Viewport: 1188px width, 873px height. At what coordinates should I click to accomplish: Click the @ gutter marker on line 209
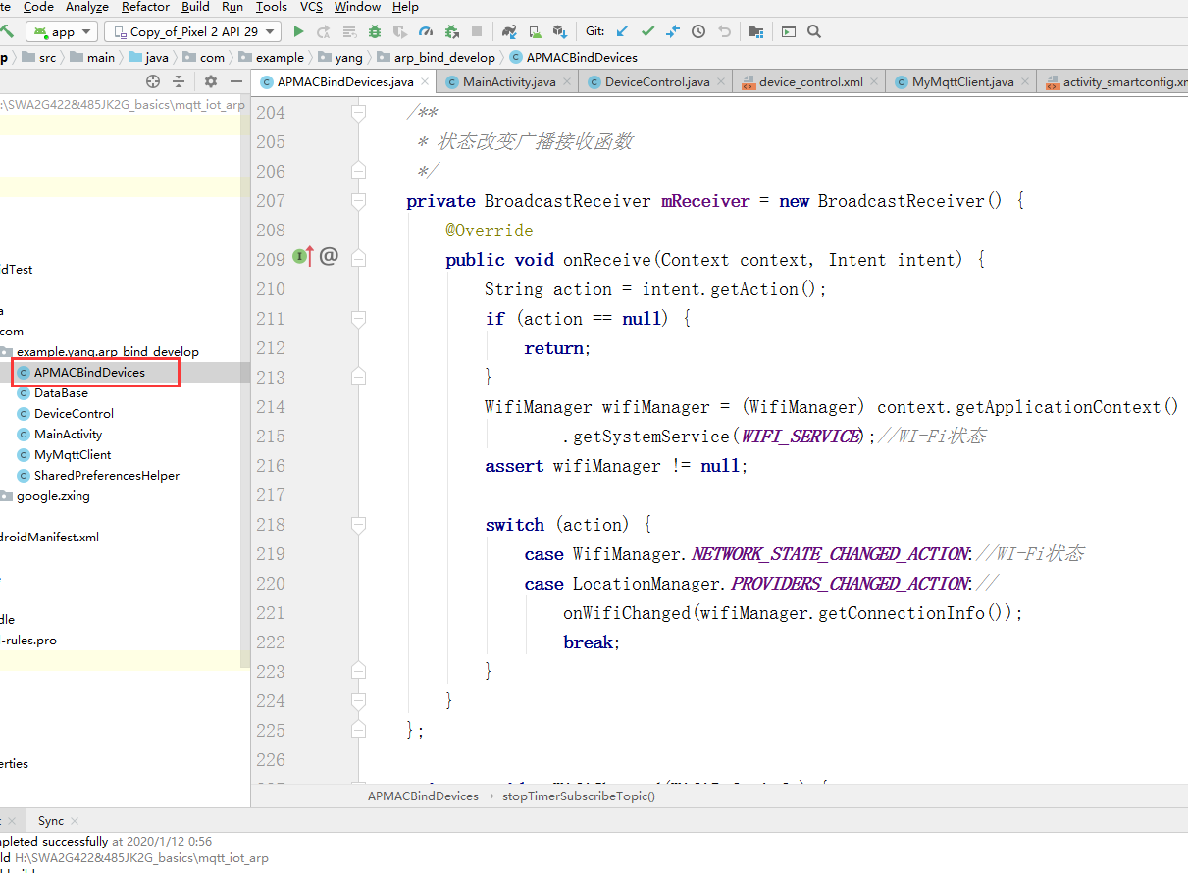(x=329, y=257)
